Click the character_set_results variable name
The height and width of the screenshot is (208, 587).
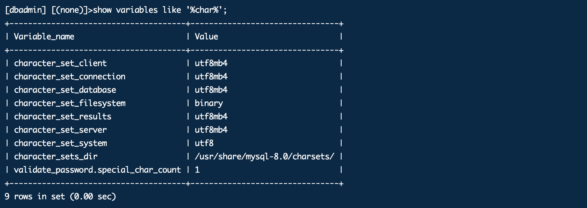pos(63,116)
